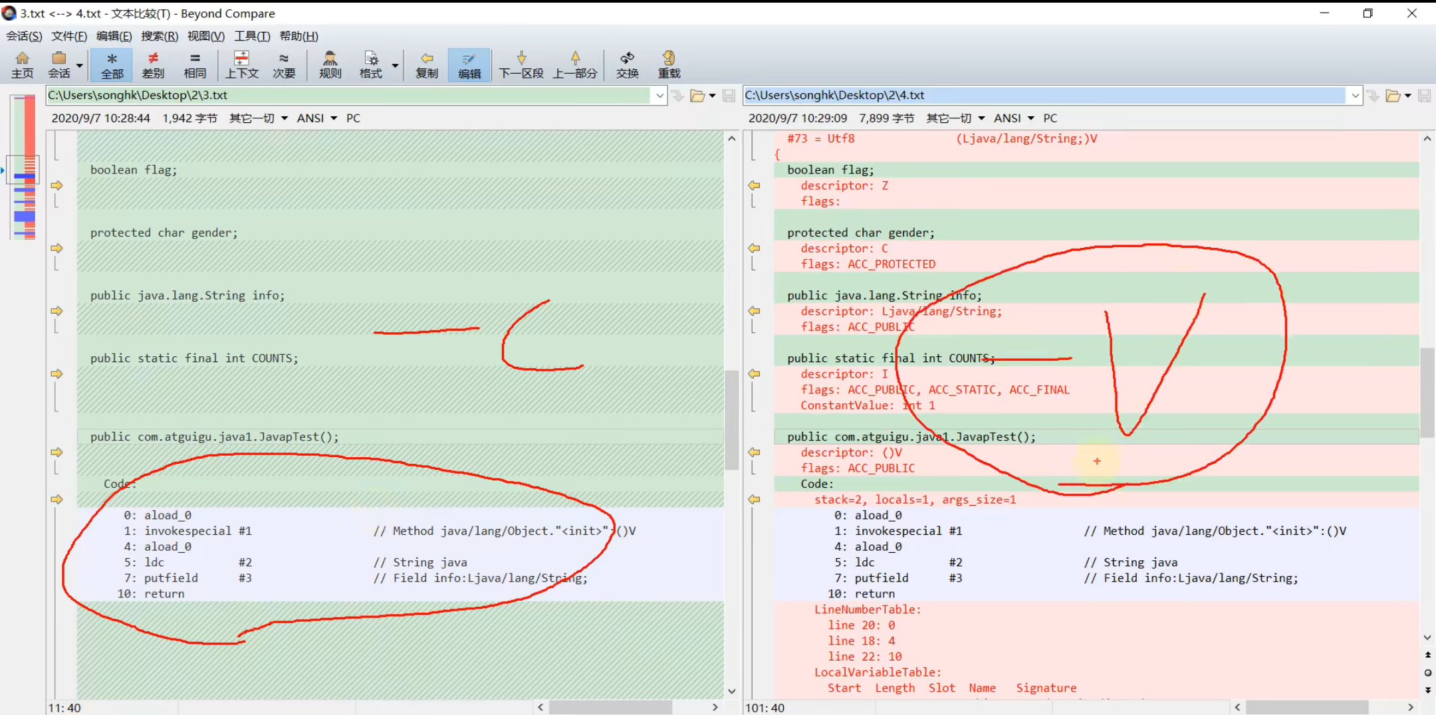Click right pane open-file folder icon

pos(1393,96)
